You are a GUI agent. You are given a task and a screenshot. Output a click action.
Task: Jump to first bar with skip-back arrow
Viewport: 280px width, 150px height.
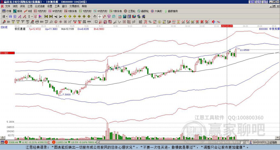[46, 17]
